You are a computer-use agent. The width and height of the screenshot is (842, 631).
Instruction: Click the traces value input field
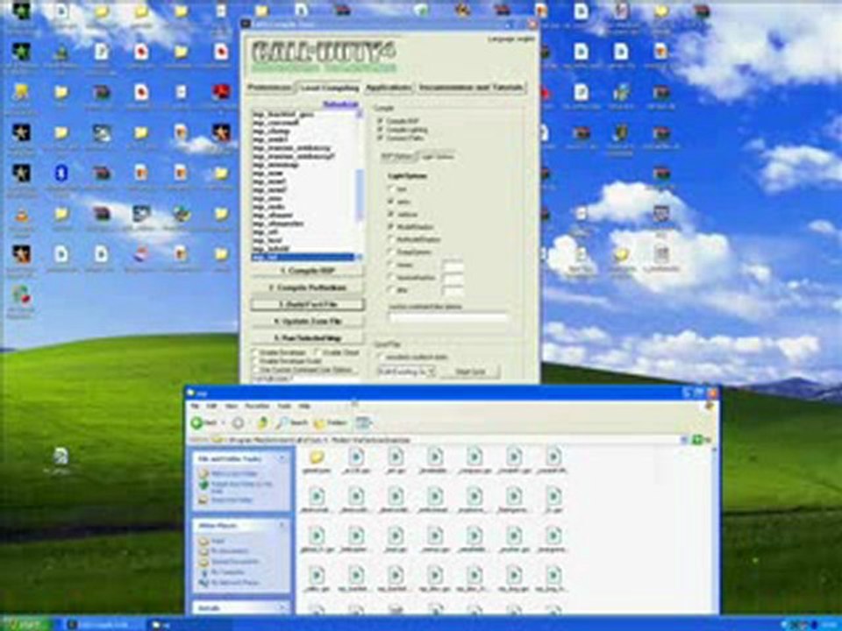tap(453, 265)
